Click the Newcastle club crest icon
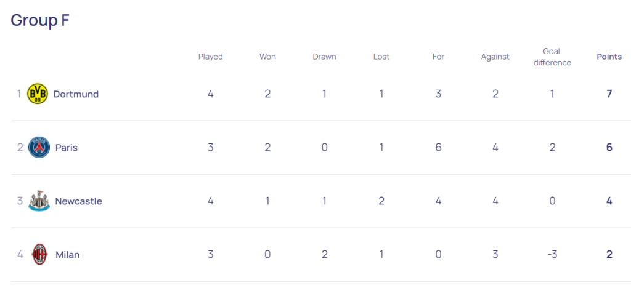The height and width of the screenshot is (288, 631). pyautogui.click(x=39, y=201)
